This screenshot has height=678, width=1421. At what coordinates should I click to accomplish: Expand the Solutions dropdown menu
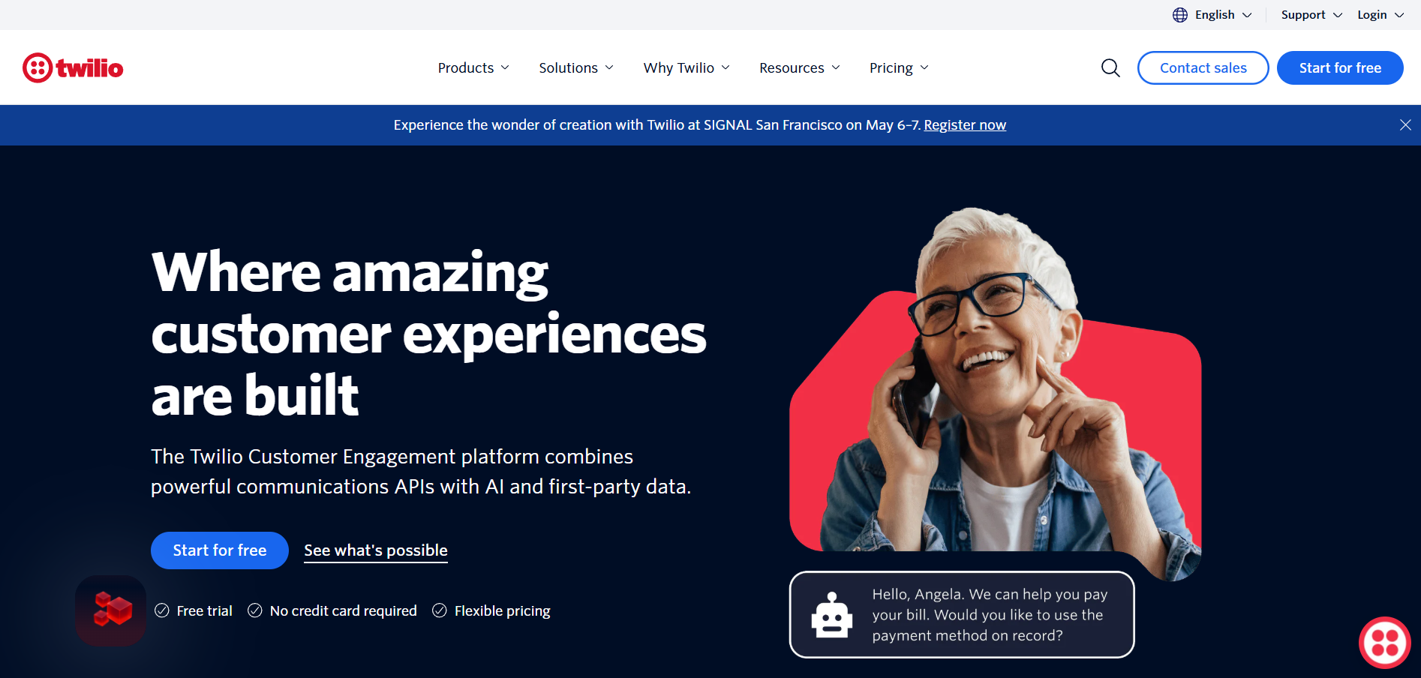point(576,68)
